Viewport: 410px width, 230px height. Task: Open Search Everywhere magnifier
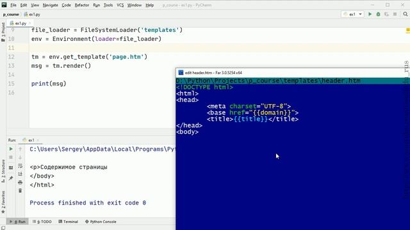[x=406, y=14]
